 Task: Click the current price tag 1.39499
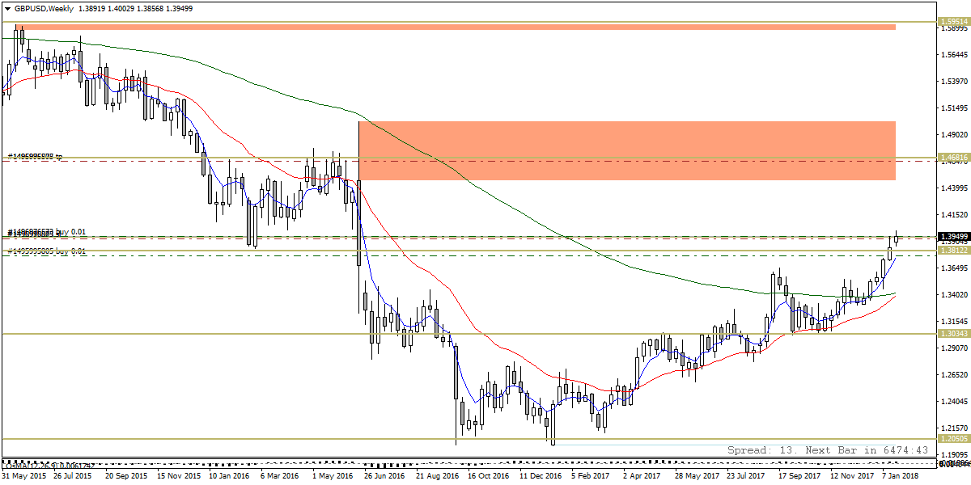coord(953,237)
